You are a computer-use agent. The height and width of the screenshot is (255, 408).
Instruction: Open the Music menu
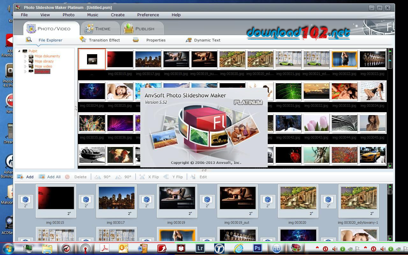point(93,15)
